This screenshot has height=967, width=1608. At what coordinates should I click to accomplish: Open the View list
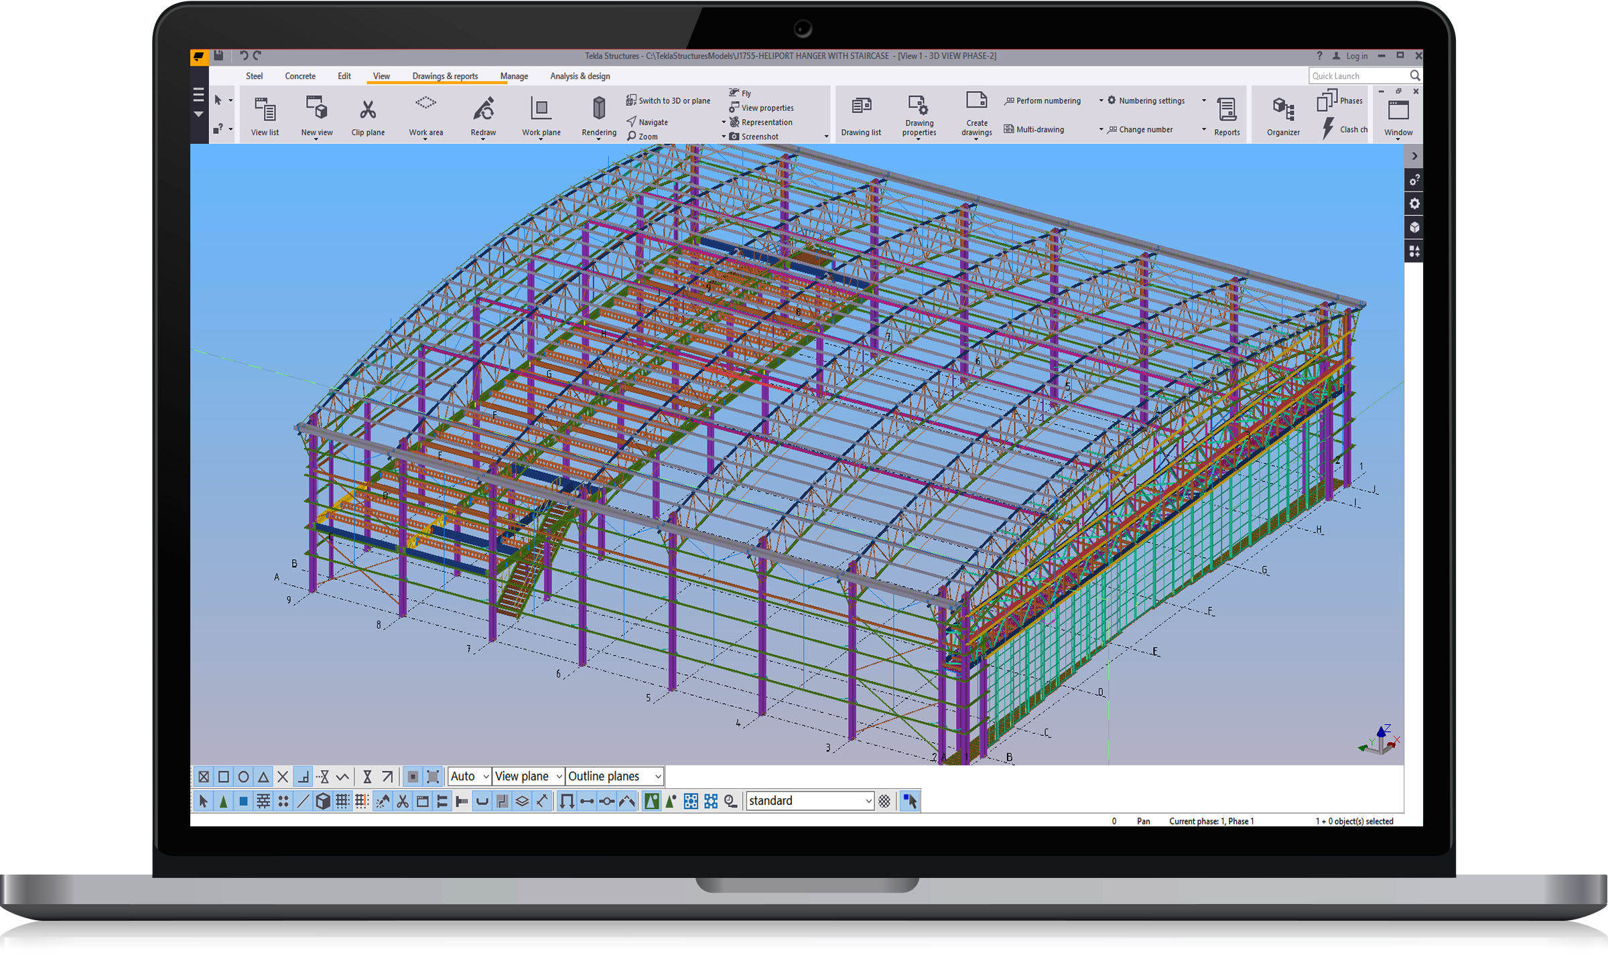[265, 109]
